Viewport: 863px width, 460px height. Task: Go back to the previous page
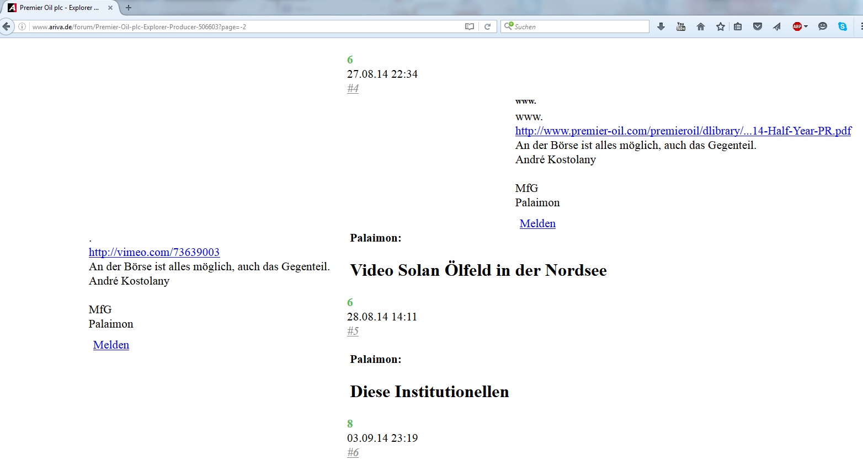click(x=6, y=26)
